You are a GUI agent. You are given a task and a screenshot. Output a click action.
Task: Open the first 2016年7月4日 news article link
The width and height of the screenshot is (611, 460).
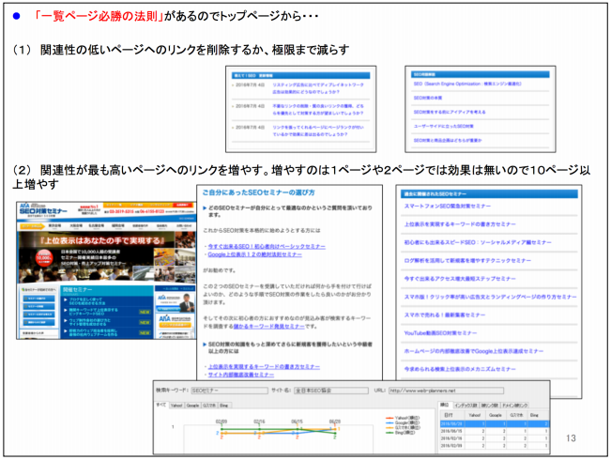click(317, 88)
